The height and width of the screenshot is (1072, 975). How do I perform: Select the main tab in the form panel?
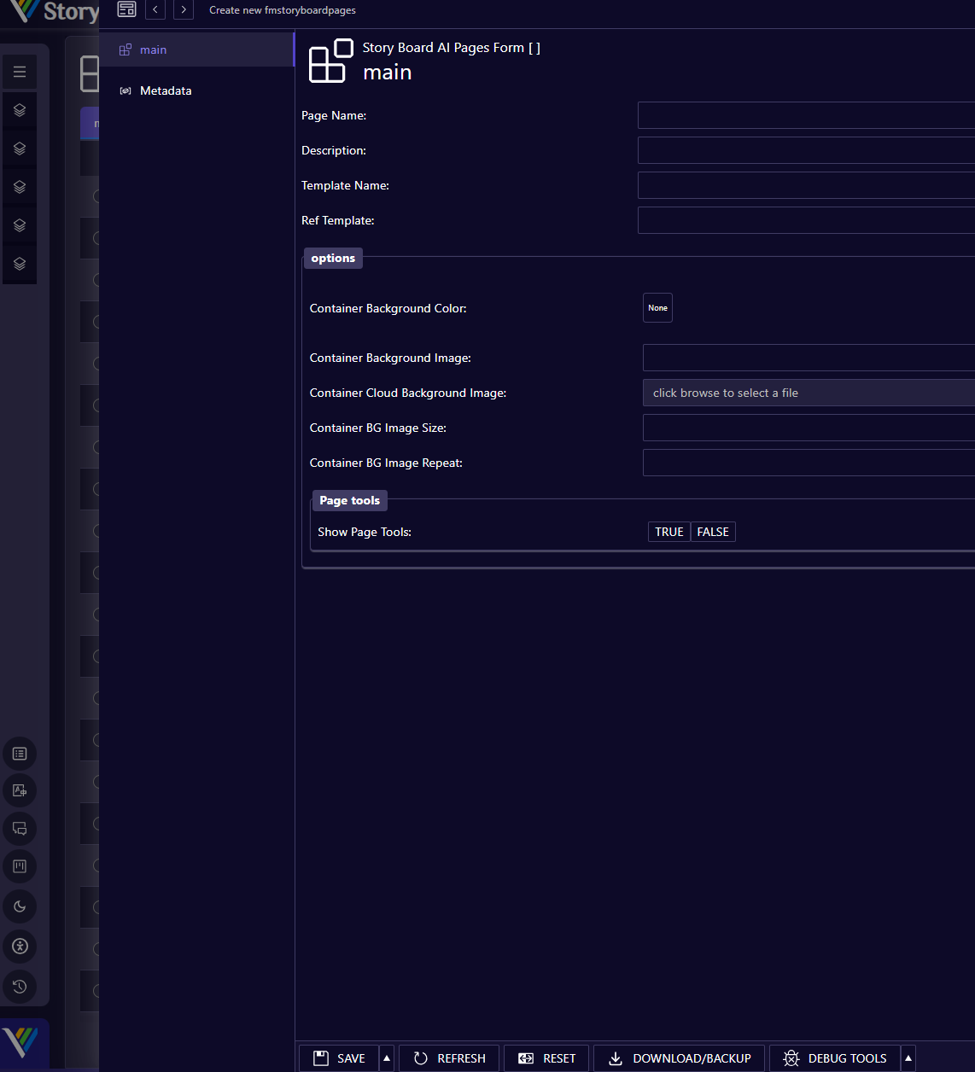click(x=154, y=50)
